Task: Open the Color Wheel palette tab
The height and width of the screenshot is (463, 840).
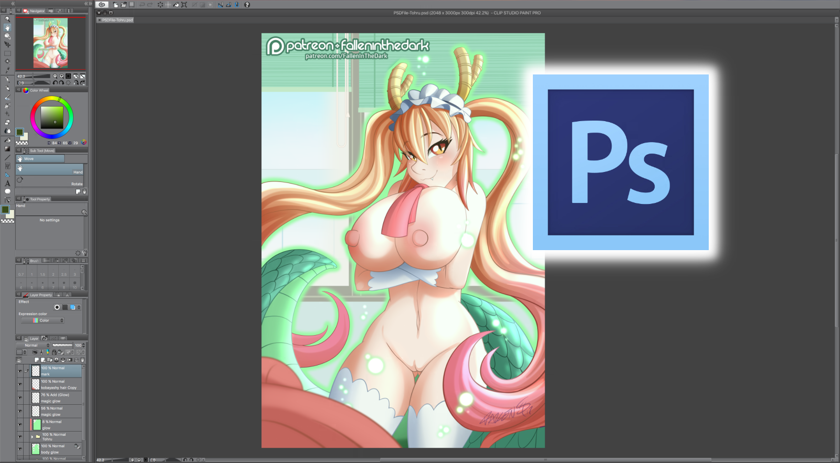Action: 36,90
